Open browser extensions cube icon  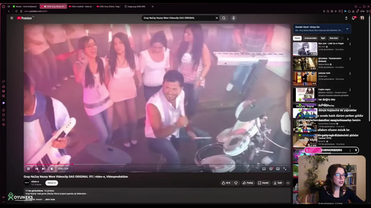point(349,11)
